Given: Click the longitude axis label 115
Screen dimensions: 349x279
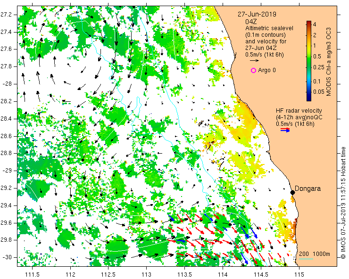Looking at the screenshot, I should (299, 275).
